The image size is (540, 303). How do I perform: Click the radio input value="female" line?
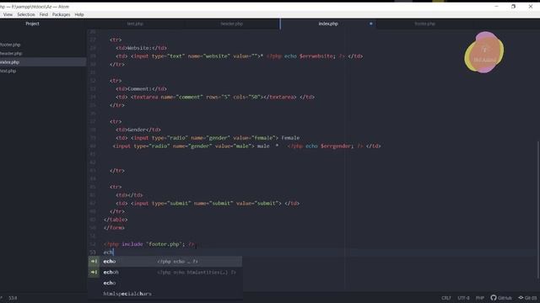[x=208, y=138]
